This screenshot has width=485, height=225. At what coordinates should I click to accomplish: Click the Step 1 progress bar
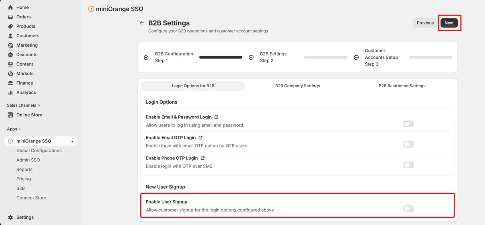[x=221, y=57]
